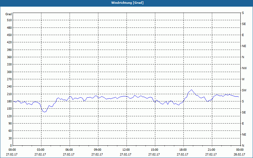Click the 28.02.17 date label
The height and width of the screenshot is (158, 253).
239,155
